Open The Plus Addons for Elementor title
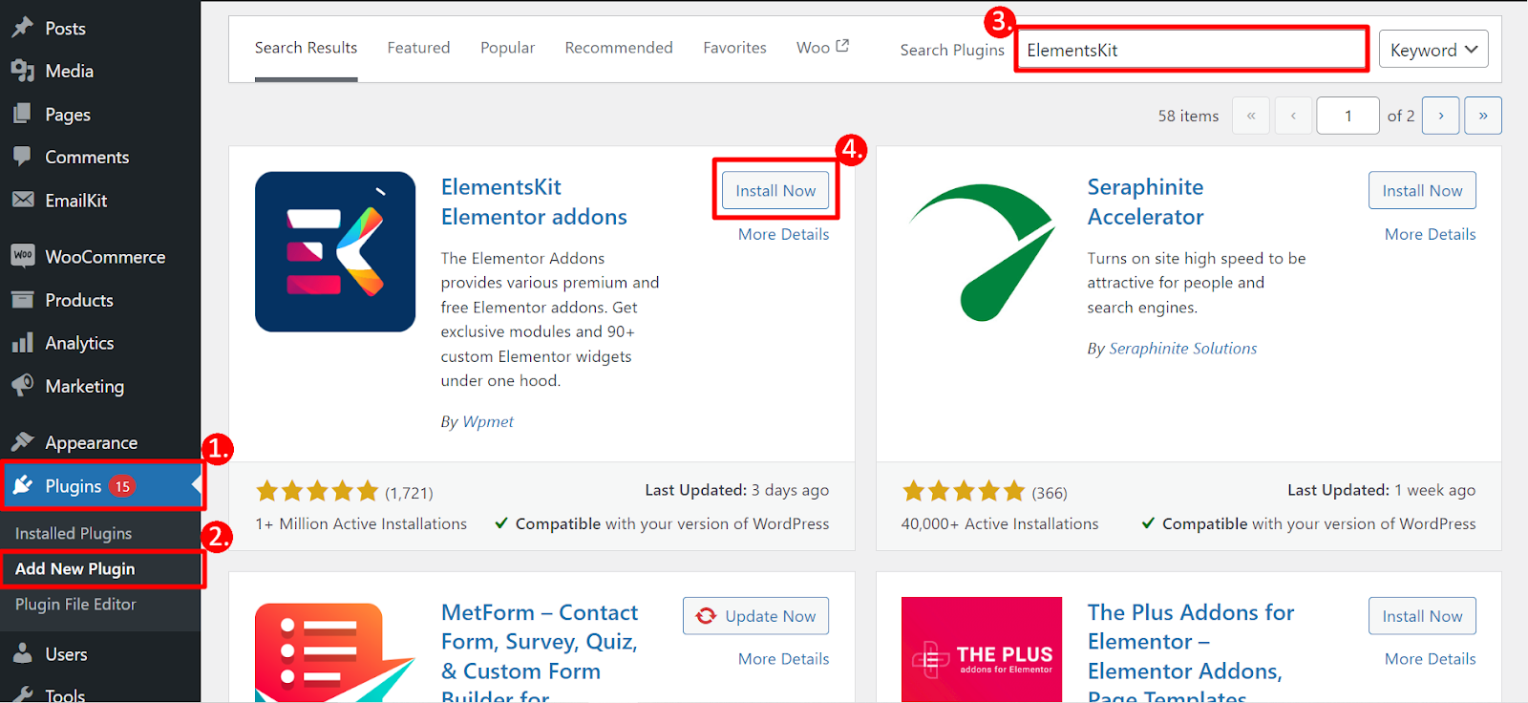 click(x=1191, y=653)
